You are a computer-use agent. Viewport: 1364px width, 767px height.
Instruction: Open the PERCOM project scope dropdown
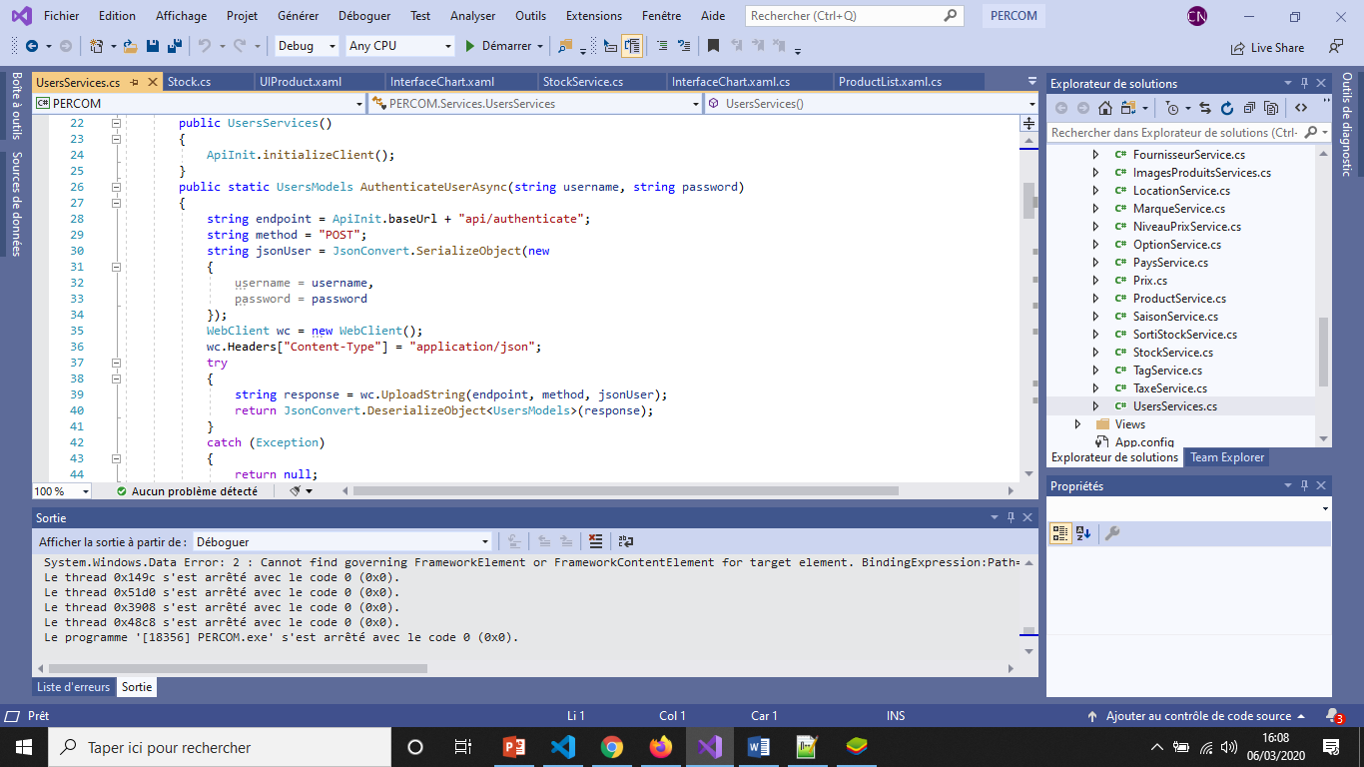pos(200,103)
